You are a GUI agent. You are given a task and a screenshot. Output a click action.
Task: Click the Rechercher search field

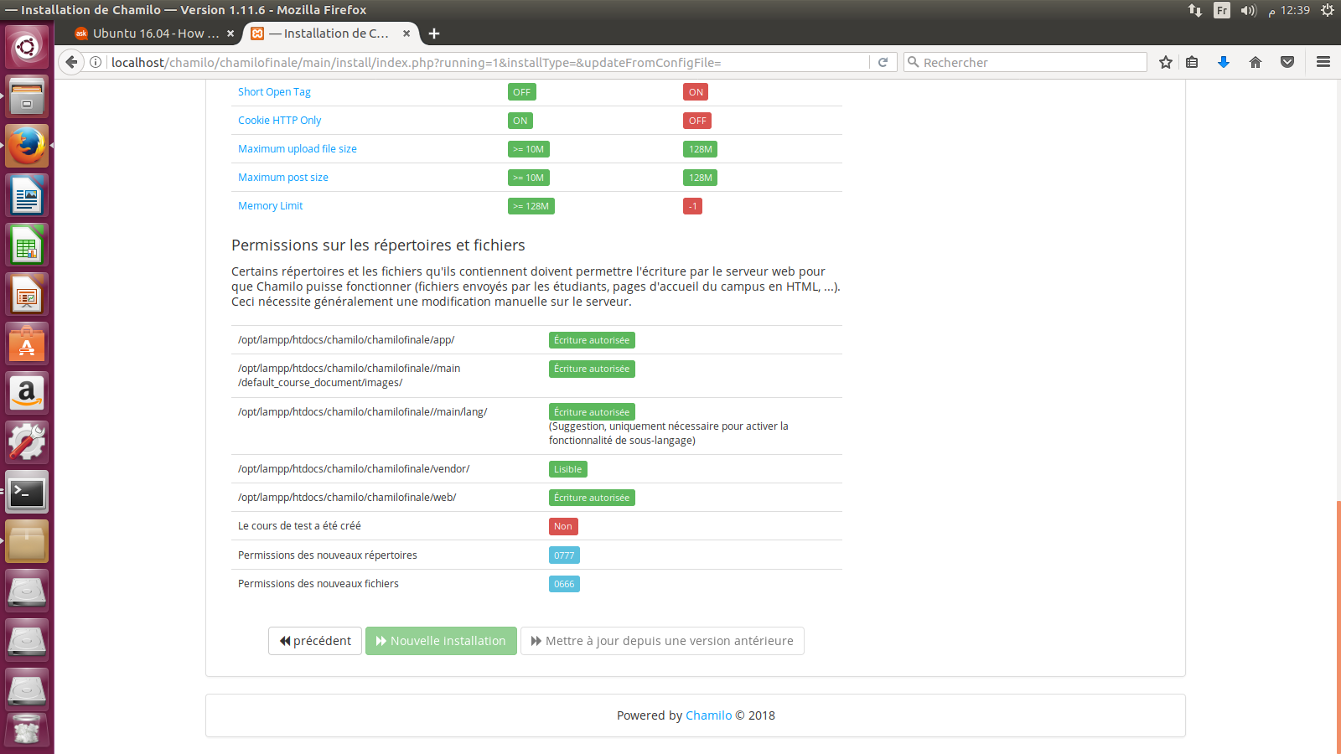(1025, 62)
